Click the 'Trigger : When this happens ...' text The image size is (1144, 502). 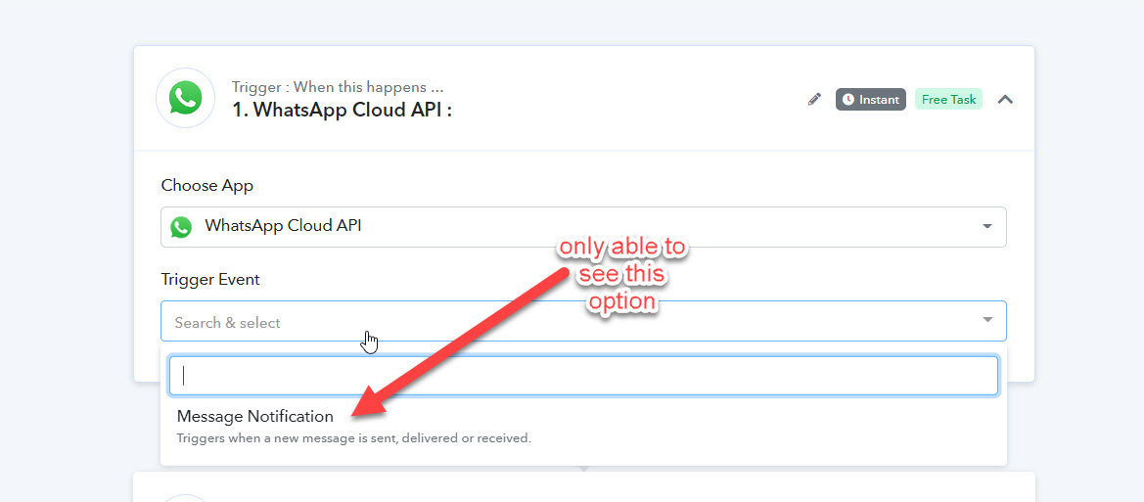pos(338,87)
